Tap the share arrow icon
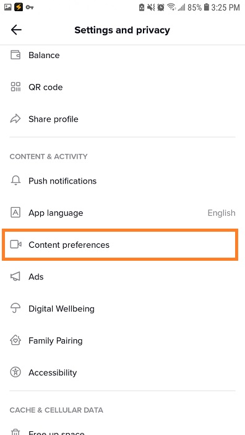 (x=15, y=119)
